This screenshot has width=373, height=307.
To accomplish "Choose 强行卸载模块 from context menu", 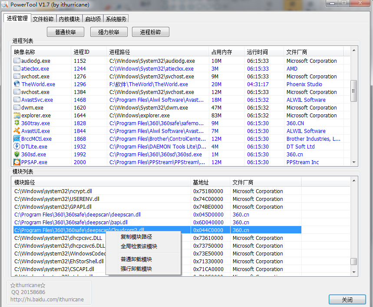I will (x=136, y=269).
